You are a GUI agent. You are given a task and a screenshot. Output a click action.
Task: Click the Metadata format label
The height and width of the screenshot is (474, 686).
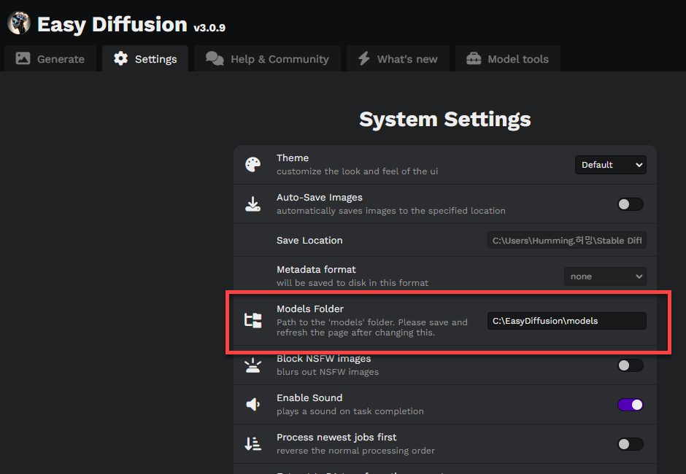pyautogui.click(x=316, y=269)
